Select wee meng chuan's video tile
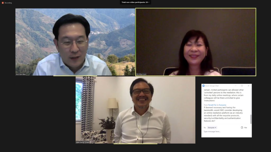The width and height of the screenshot is (271, 152). tap(135, 110)
